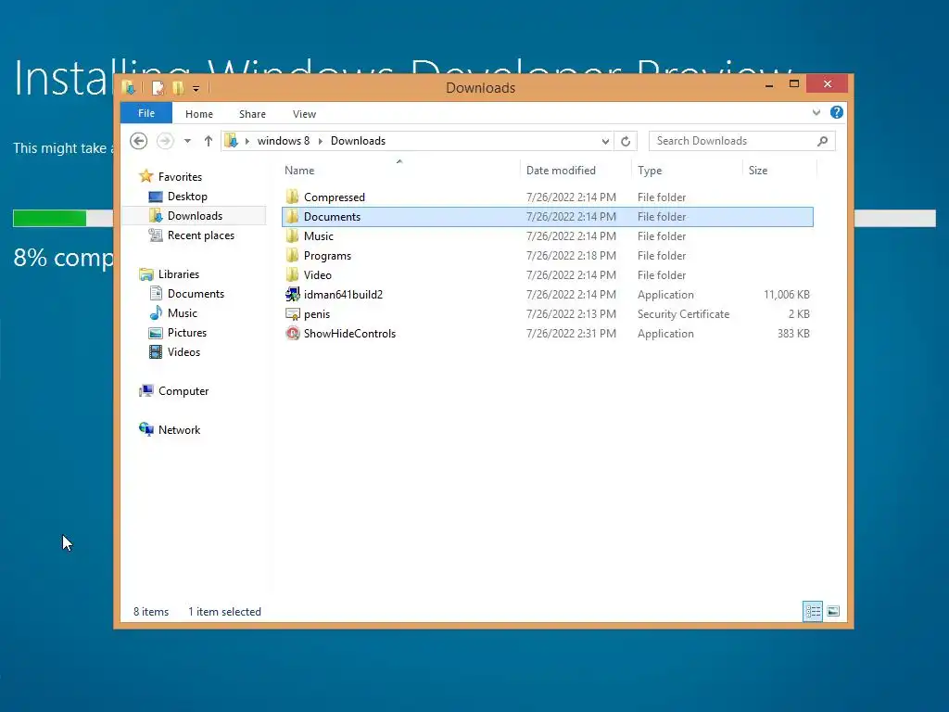Click the Properties quick access icon
Screen dimensions: 949x712
coord(158,88)
